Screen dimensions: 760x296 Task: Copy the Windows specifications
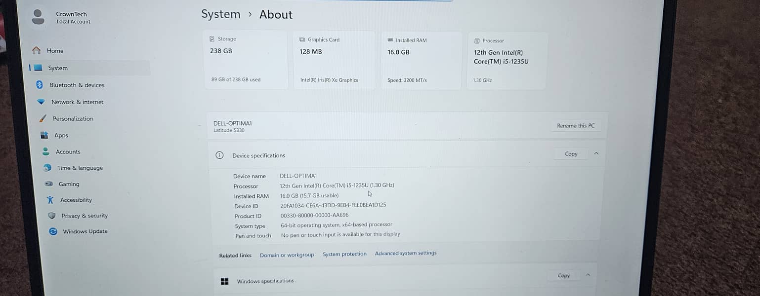[563, 275]
